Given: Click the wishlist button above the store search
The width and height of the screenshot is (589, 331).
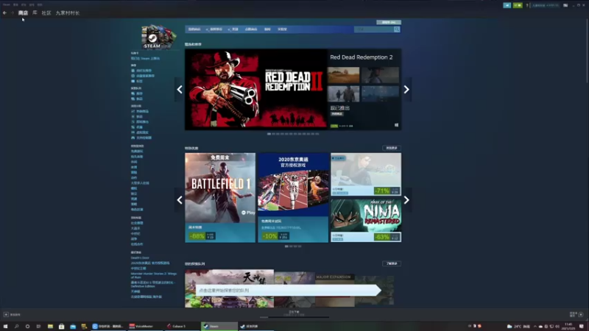Looking at the screenshot, I should pyautogui.click(x=389, y=22).
